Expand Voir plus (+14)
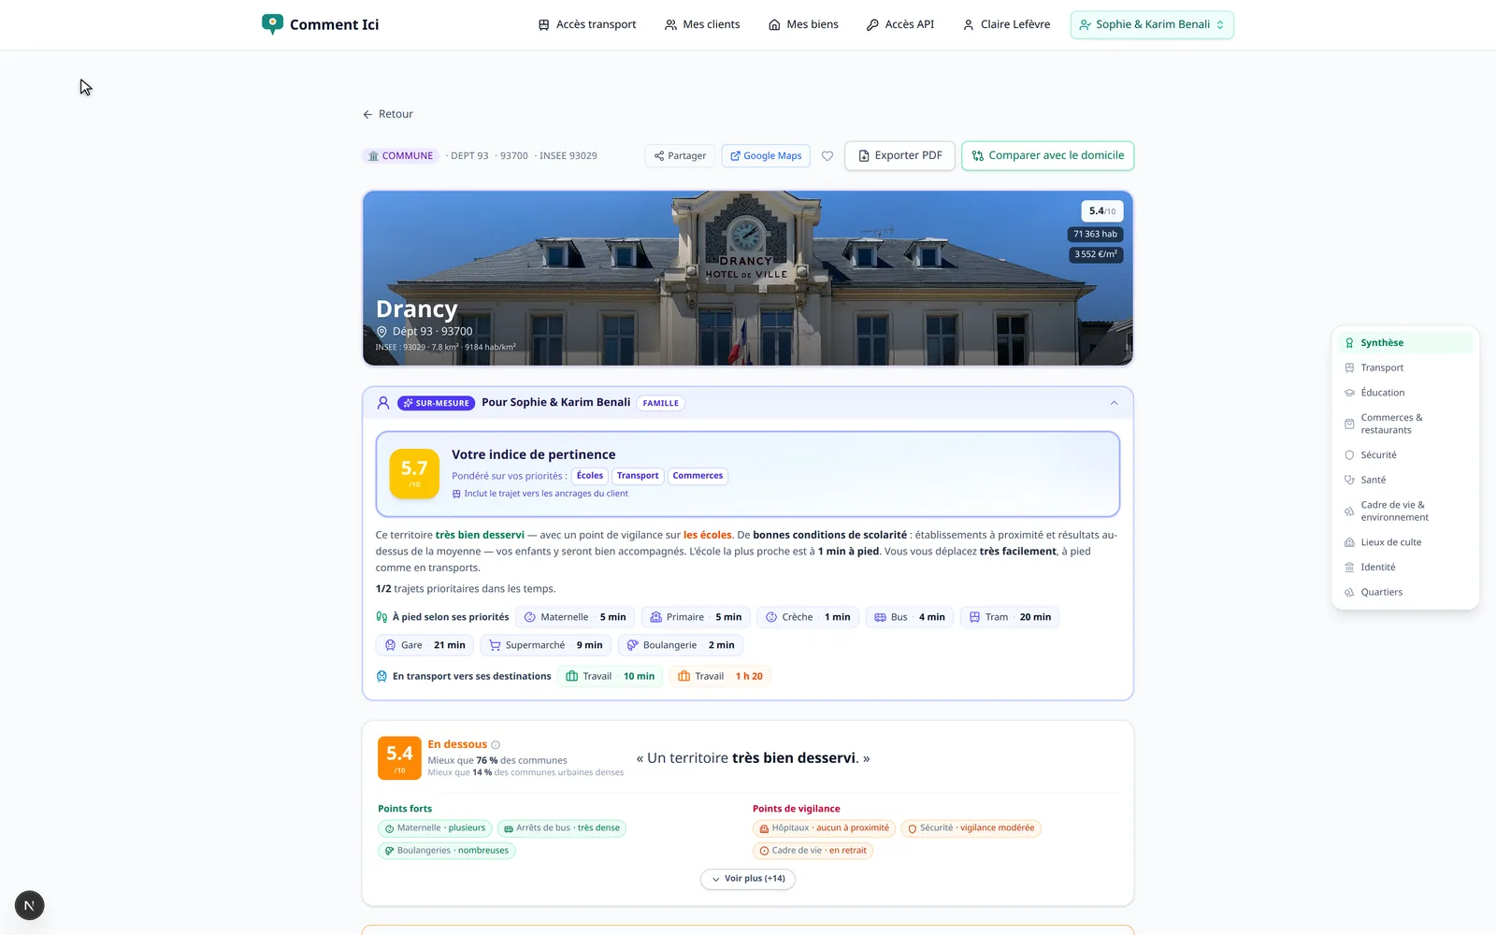 pos(748,879)
